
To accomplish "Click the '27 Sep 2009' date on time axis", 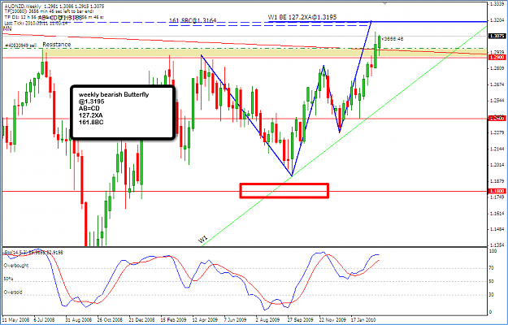I will coord(301,319).
